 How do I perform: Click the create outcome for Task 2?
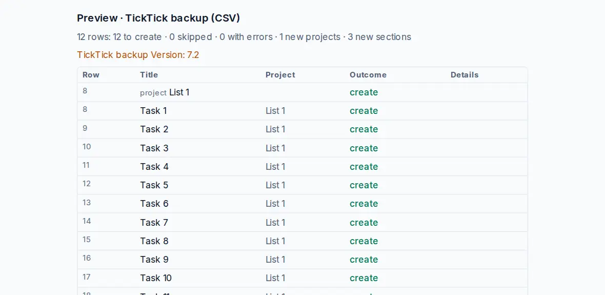(364, 129)
